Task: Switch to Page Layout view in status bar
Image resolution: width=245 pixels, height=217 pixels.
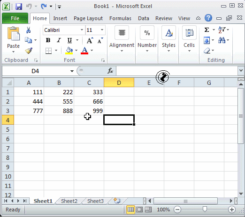Action: (x=139, y=210)
